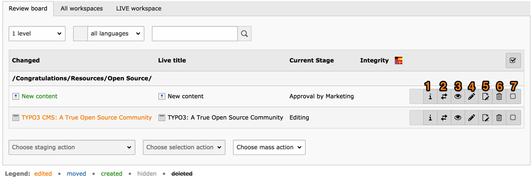The width and height of the screenshot is (532, 181).
Task: Click content element icon before green New content
Action: pos(15,96)
